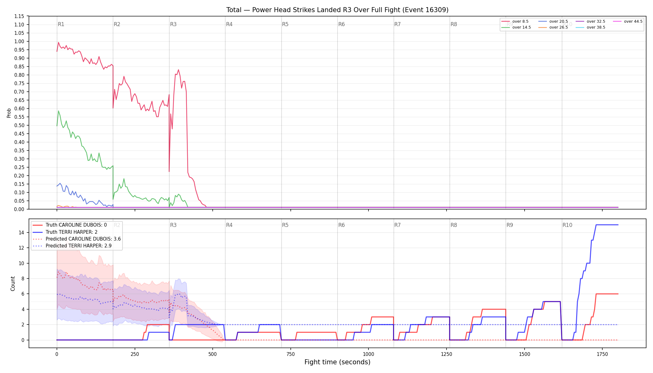
Task: Click the 'Prob' y-axis label
Action: [9, 113]
